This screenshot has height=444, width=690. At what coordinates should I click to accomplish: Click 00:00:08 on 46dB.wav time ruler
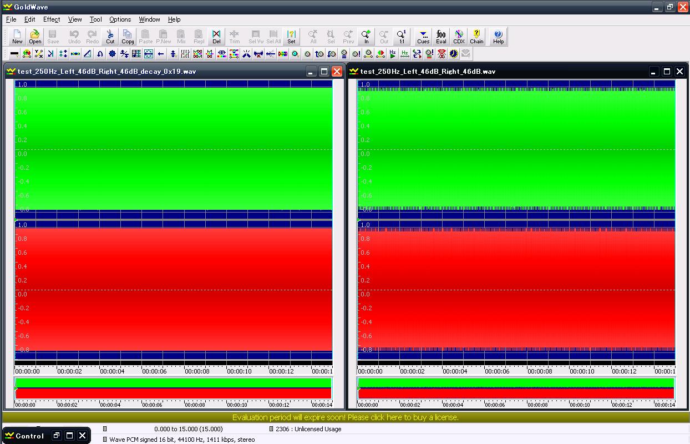pos(540,371)
